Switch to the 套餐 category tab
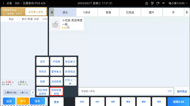Viewport: 190px width, 106px height. point(108,12)
